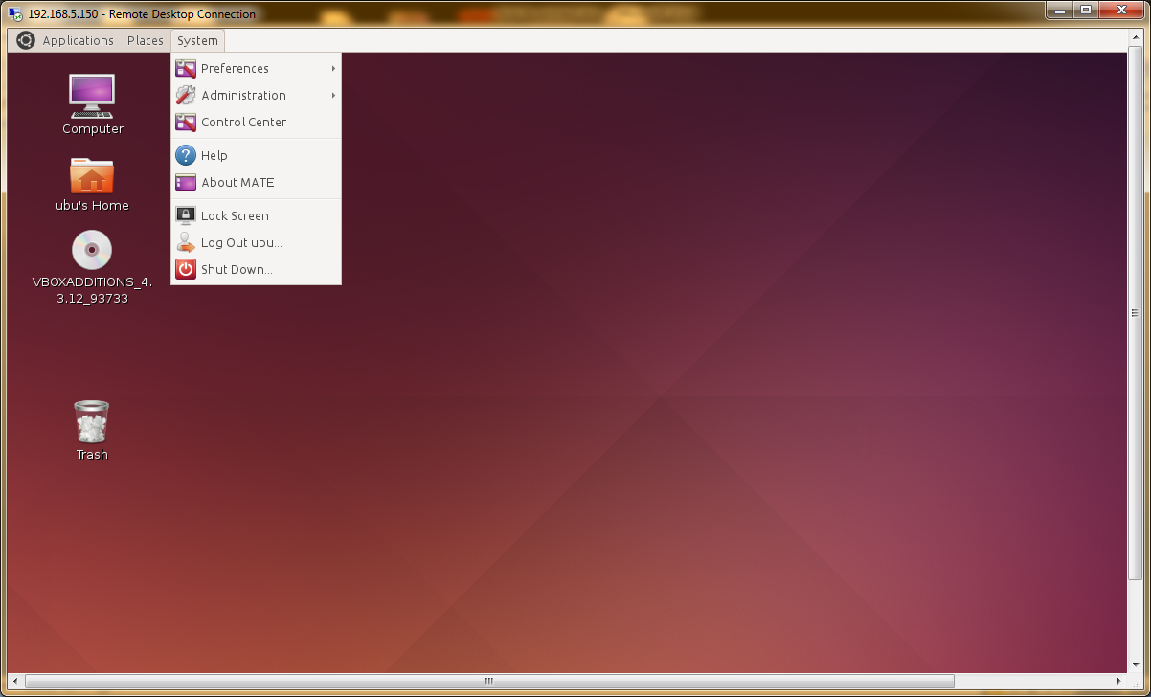The height and width of the screenshot is (697, 1151).
Task: Click the horizontal scrollbar thumb
Action: coord(488,682)
